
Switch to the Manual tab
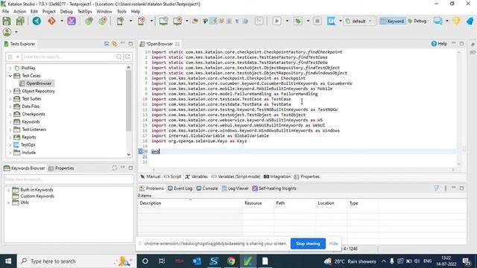click(x=150, y=176)
